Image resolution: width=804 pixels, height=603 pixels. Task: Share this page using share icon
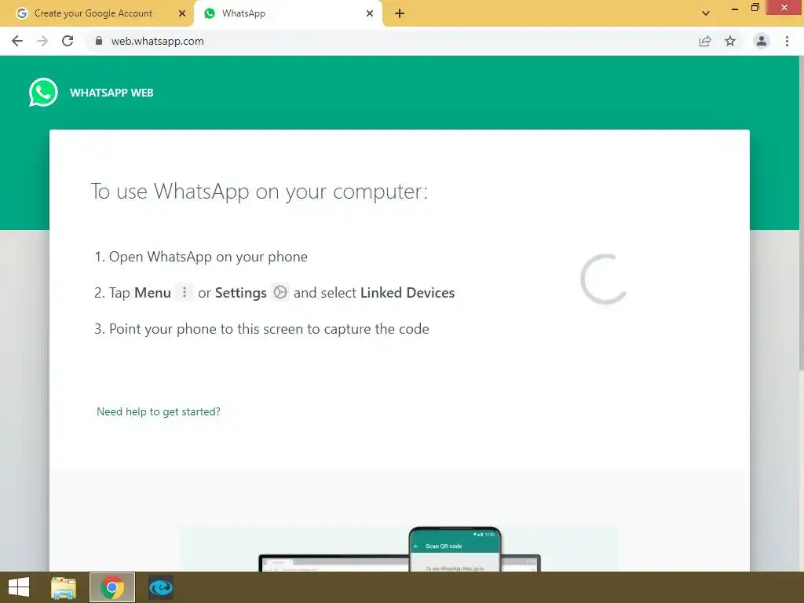click(x=705, y=41)
